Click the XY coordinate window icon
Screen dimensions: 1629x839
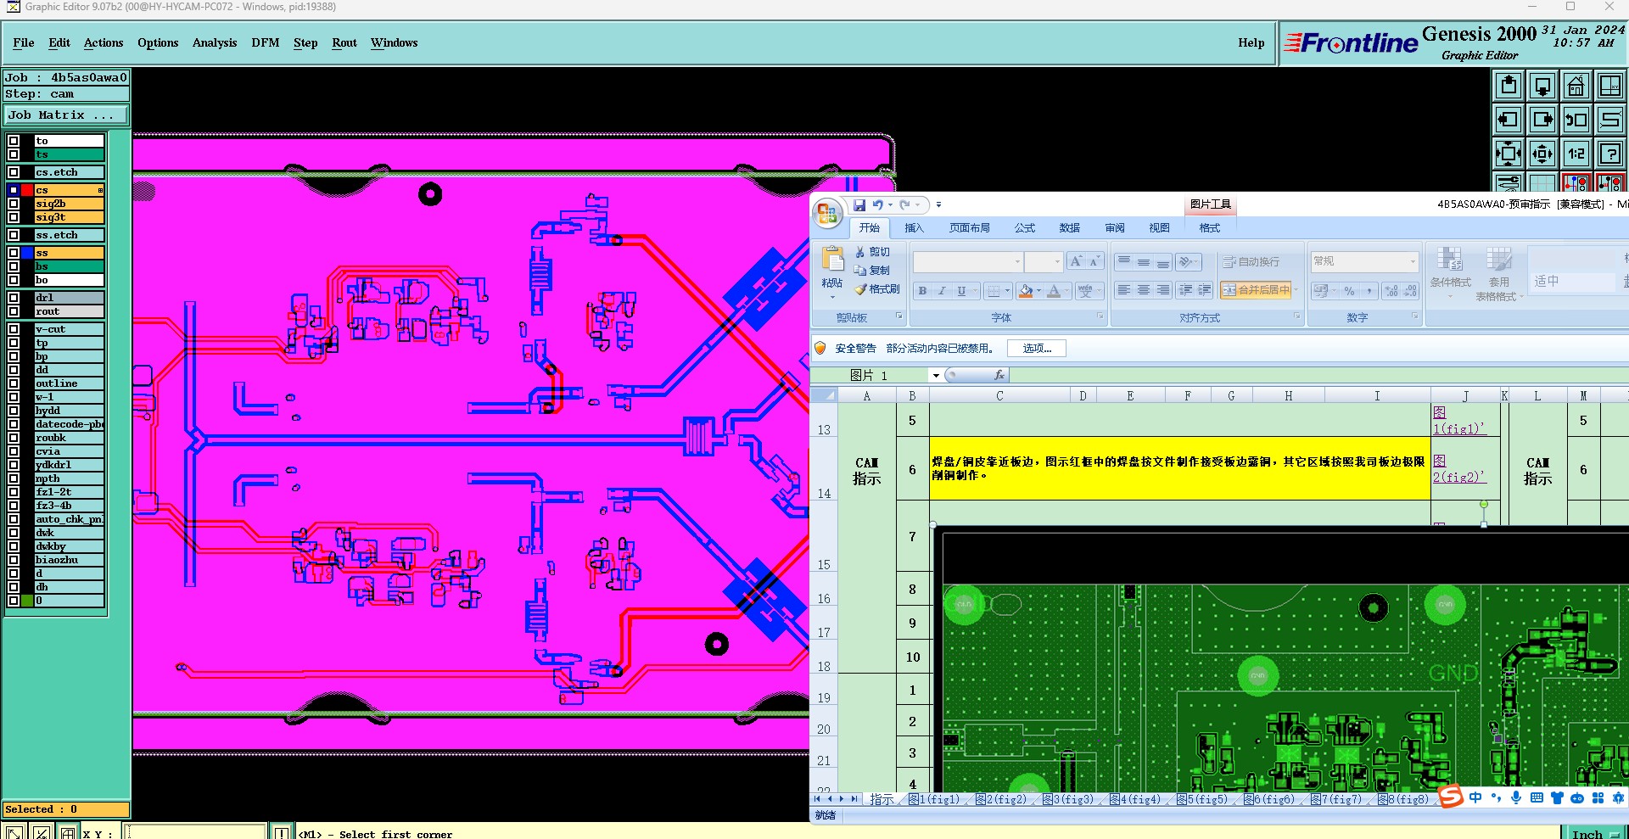pyautogui.click(x=1610, y=86)
